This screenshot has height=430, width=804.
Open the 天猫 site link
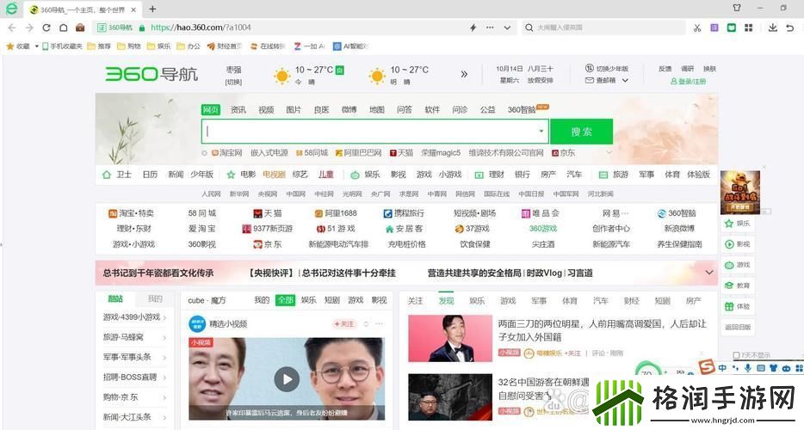click(x=267, y=213)
